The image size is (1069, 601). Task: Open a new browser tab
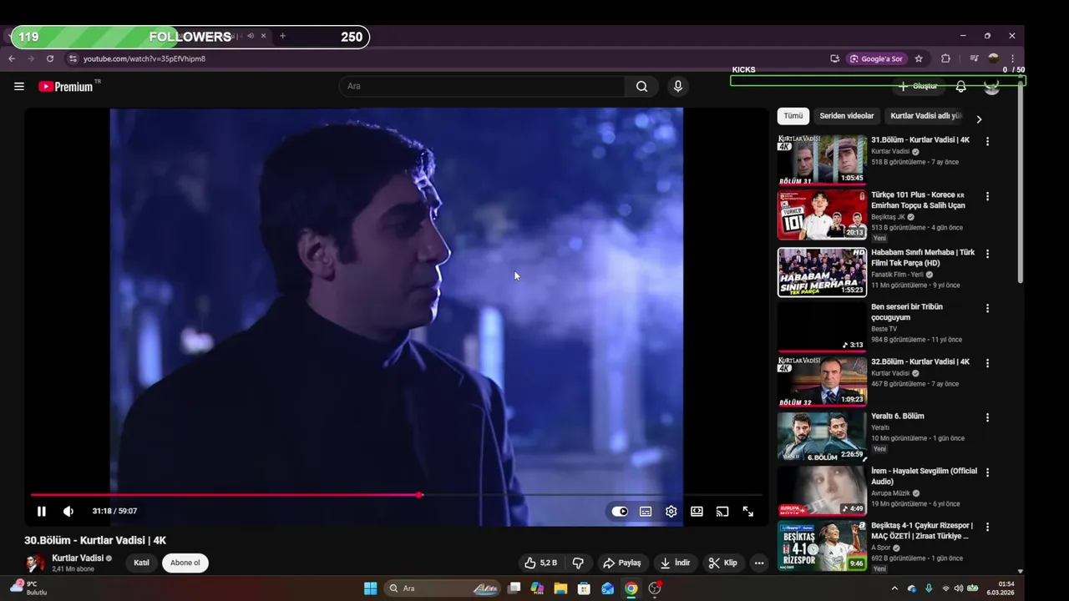282,36
